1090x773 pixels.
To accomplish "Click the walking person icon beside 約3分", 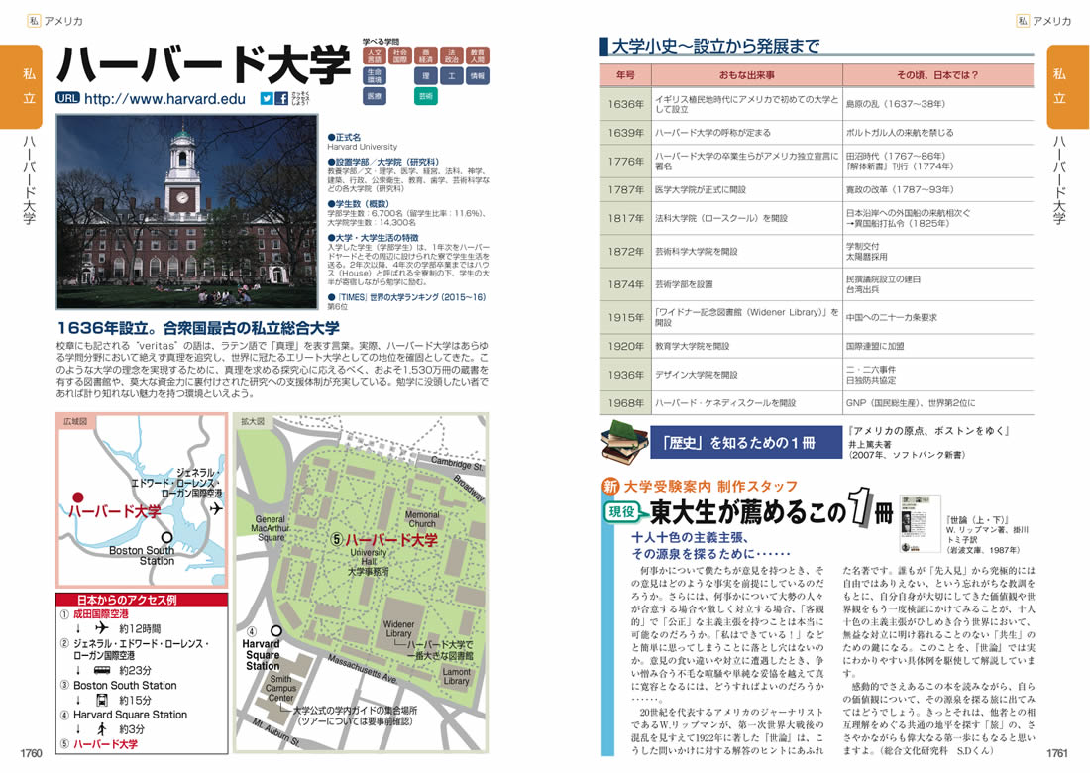I will point(101,729).
